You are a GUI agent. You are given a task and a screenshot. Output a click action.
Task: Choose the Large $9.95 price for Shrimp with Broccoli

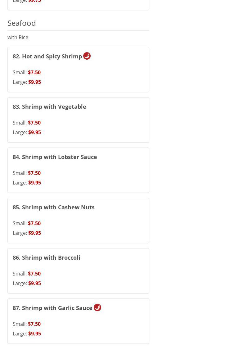coord(34,283)
